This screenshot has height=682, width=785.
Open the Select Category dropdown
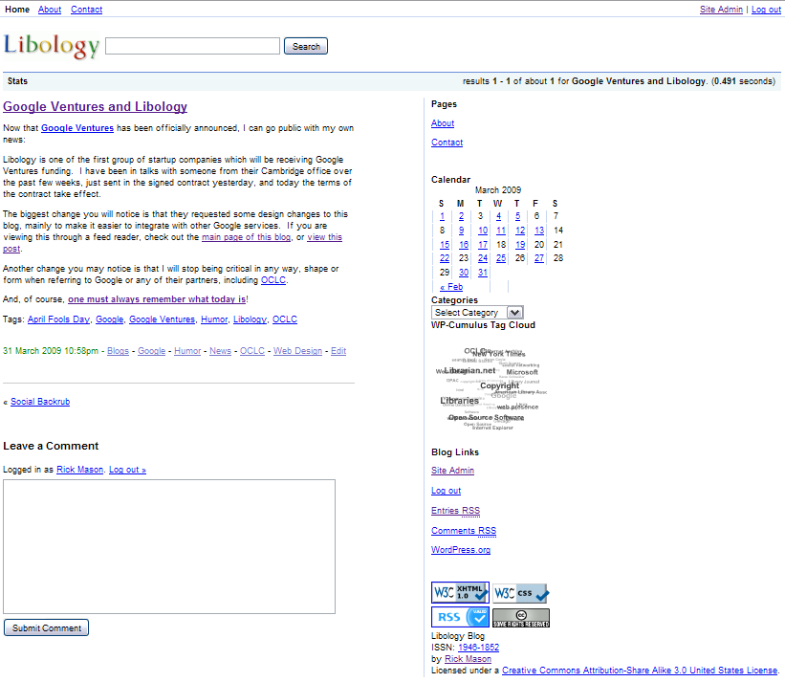477,313
